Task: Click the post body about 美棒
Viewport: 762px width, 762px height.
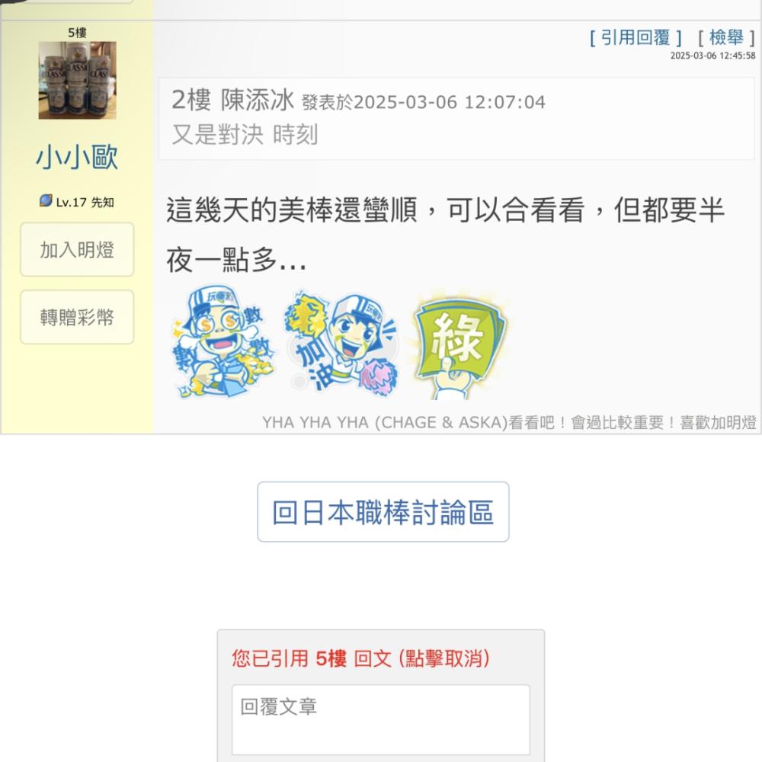Action: click(446, 235)
